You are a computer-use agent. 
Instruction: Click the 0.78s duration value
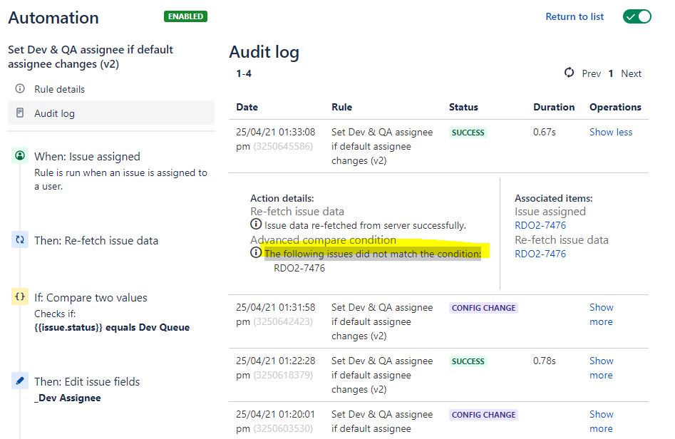pyautogui.click(x=544, y=361)
